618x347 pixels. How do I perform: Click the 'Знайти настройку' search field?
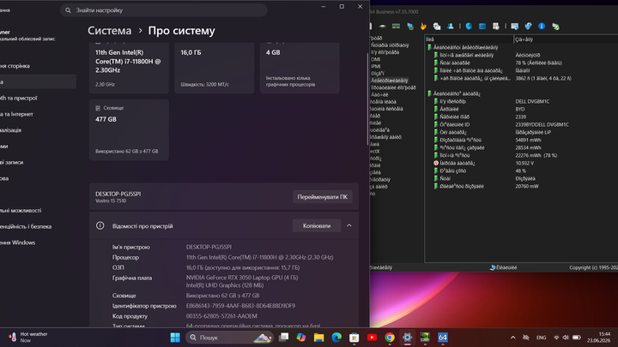(164, 10)
